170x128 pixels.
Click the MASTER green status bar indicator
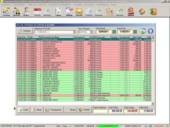108,126
